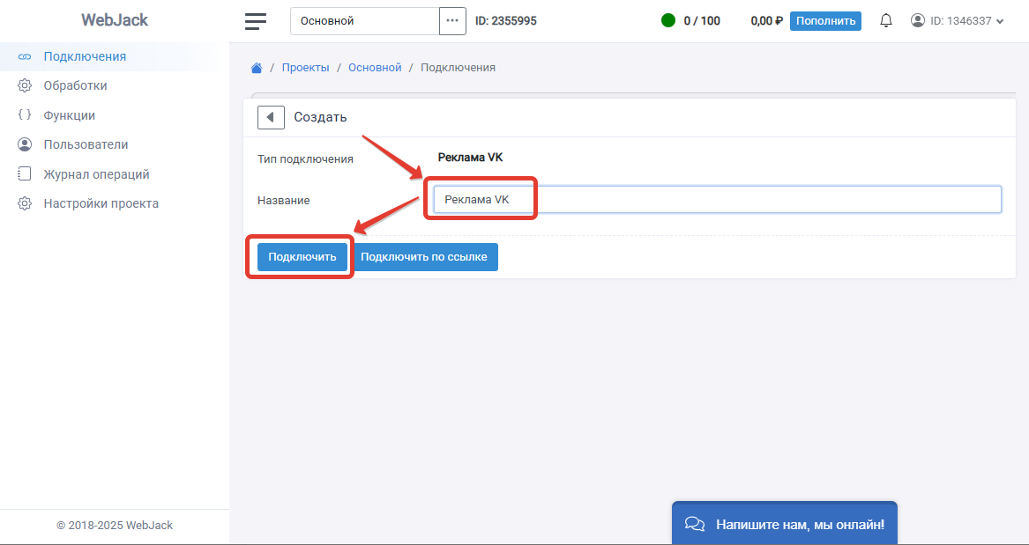Open the Основной project selector
Screen dimensions: 1029x545
pyautogui.click(x=365, y=21)
